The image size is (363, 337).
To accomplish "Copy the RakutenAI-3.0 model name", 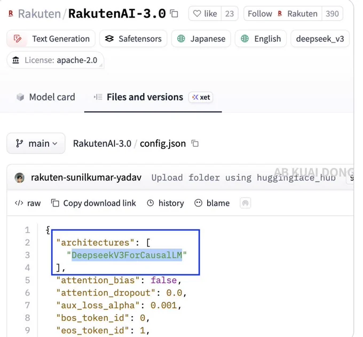I will 174,14.
